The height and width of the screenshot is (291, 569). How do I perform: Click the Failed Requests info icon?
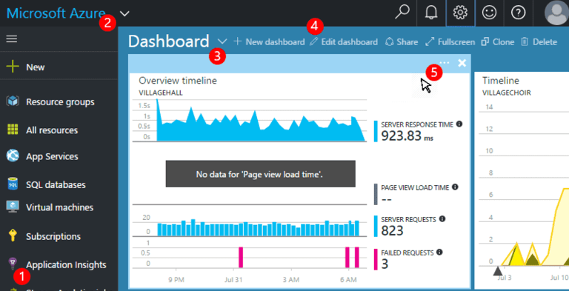(439, 252)
